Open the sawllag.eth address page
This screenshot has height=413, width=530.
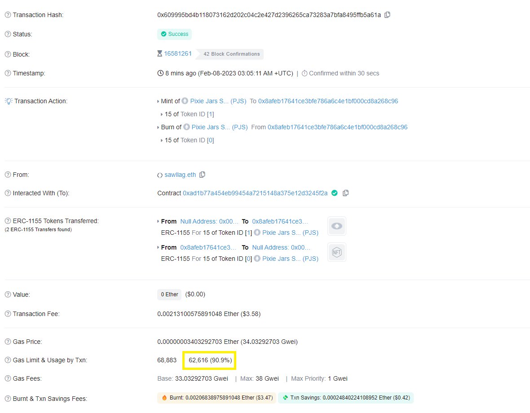[x=180, y=175]
